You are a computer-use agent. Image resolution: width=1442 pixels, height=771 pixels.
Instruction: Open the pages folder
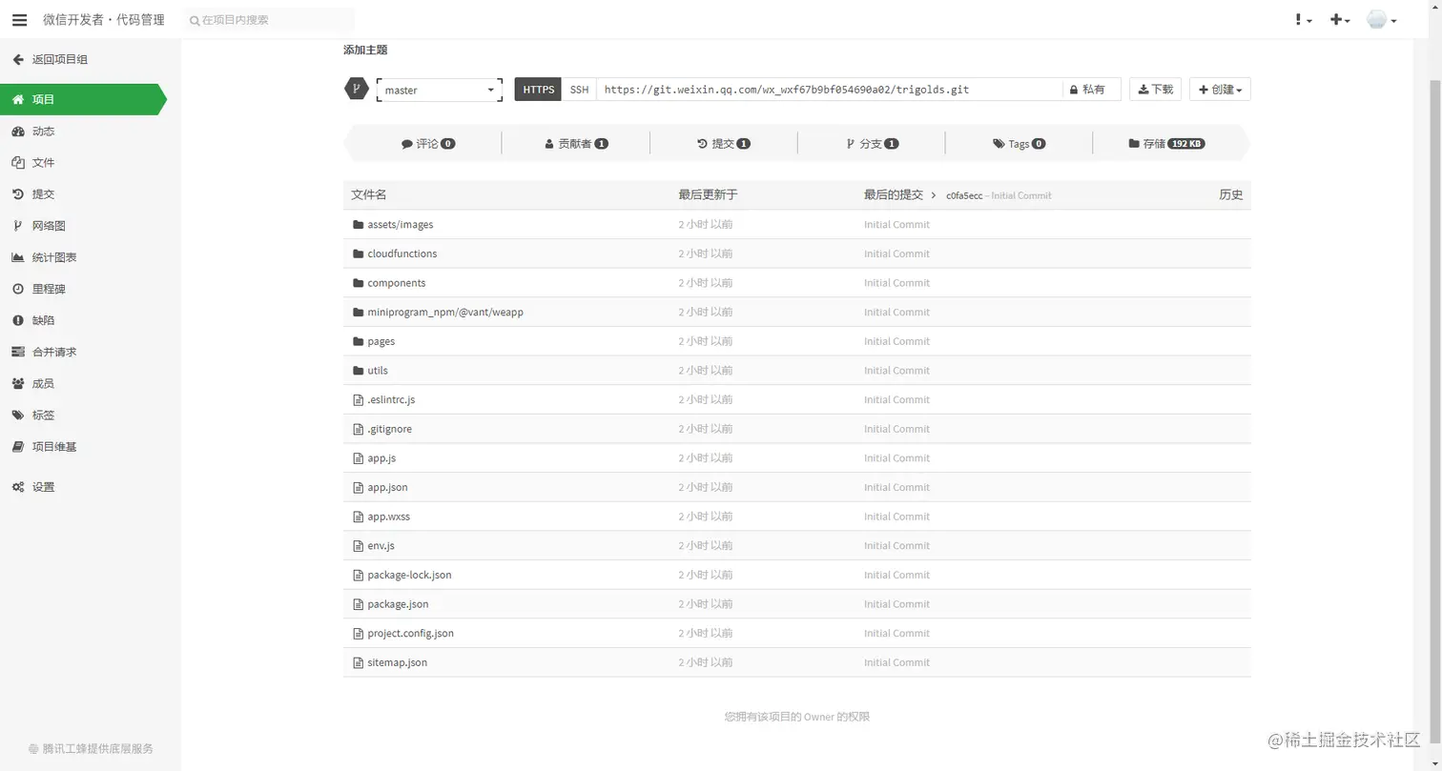(x=381, y=341)
